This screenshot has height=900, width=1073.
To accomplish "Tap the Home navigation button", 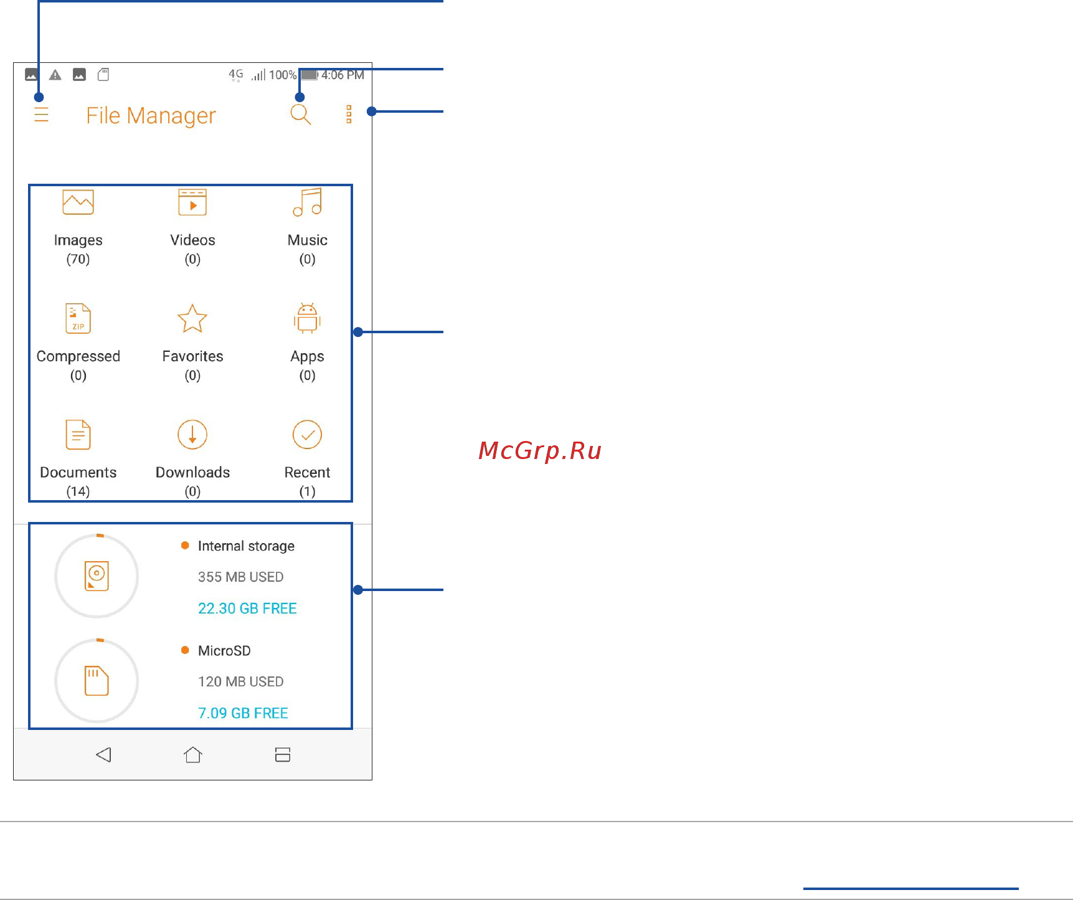I will coord(193,755).
